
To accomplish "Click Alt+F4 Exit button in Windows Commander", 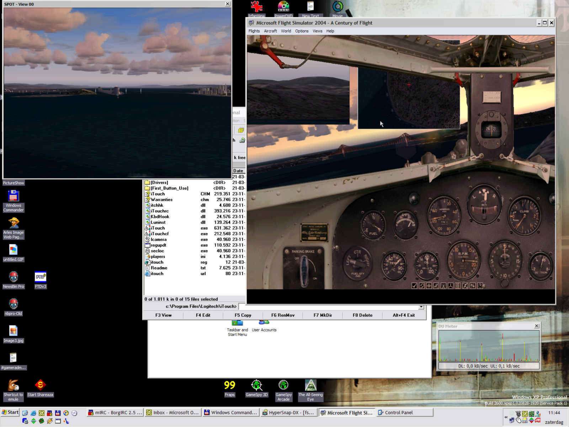I will coord(404,315).
